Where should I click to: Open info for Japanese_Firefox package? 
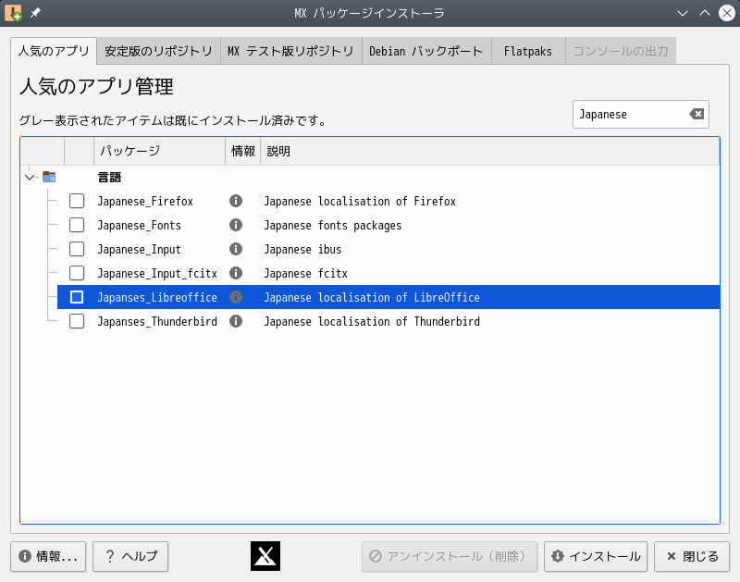coord(236,201)
